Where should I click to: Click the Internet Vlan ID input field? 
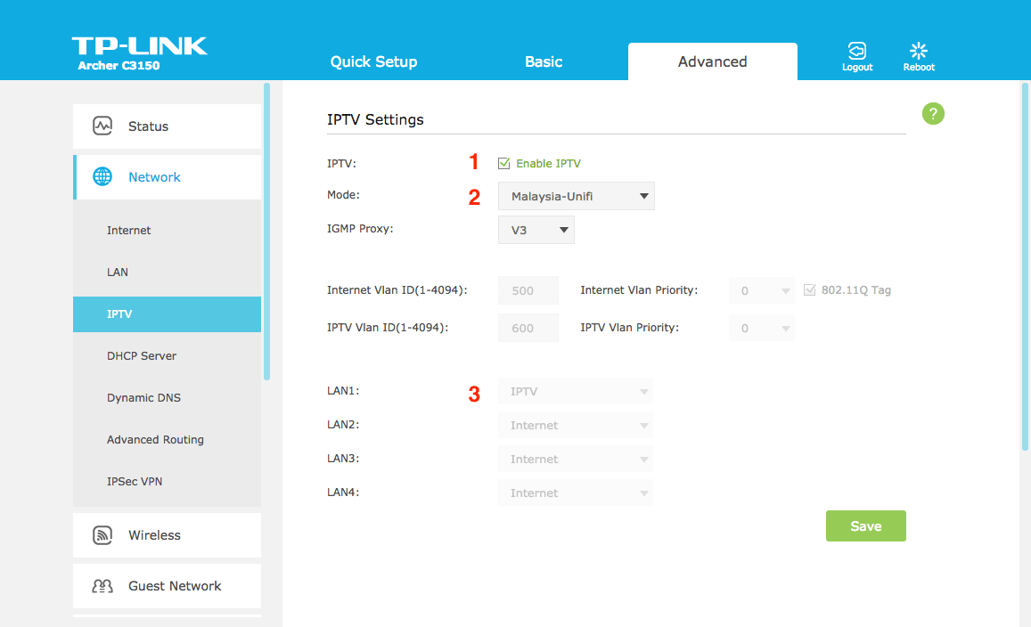(528, 290)
